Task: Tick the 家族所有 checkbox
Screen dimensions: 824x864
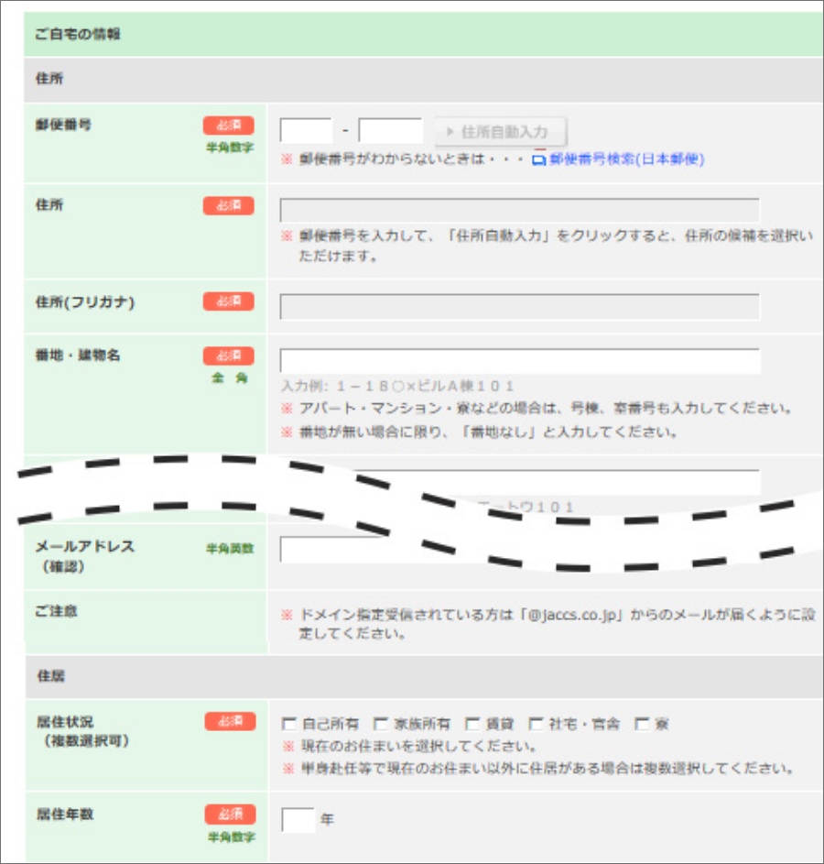Action: 380,724
